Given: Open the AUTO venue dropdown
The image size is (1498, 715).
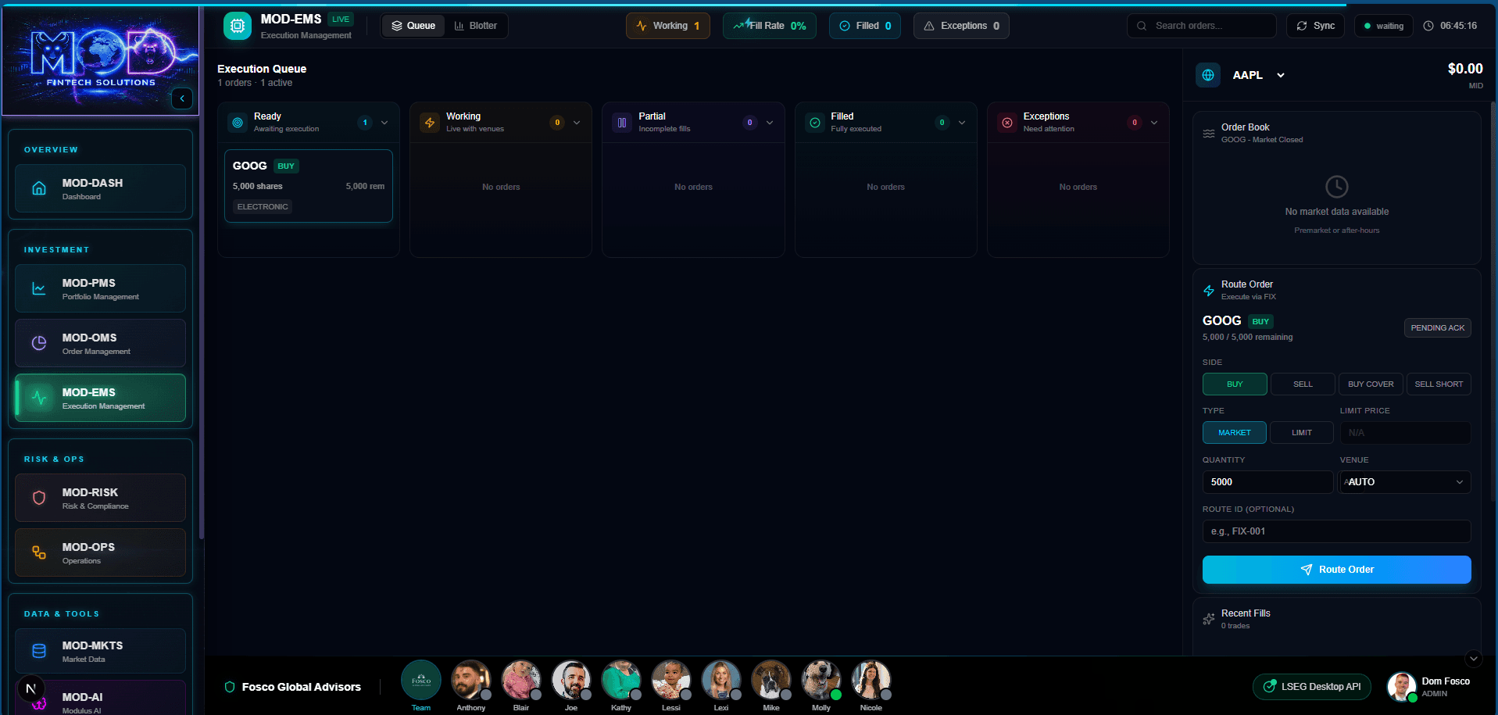Looking at the screenshot, I should (x=1404, y=482).
